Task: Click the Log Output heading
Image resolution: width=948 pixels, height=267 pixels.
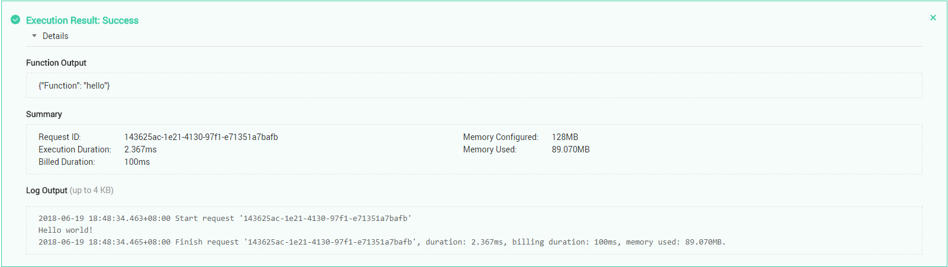Action: (x=47, y=190)
